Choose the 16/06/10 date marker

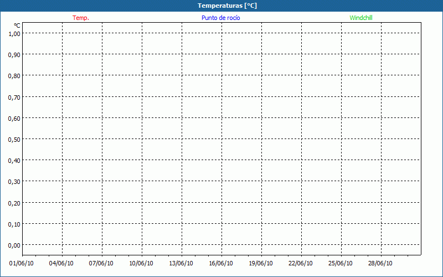click(x=221, y=264)
